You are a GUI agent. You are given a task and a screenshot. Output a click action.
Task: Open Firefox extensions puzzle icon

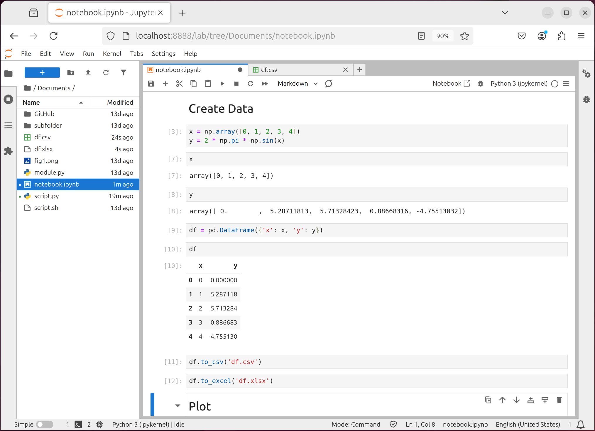562,36
